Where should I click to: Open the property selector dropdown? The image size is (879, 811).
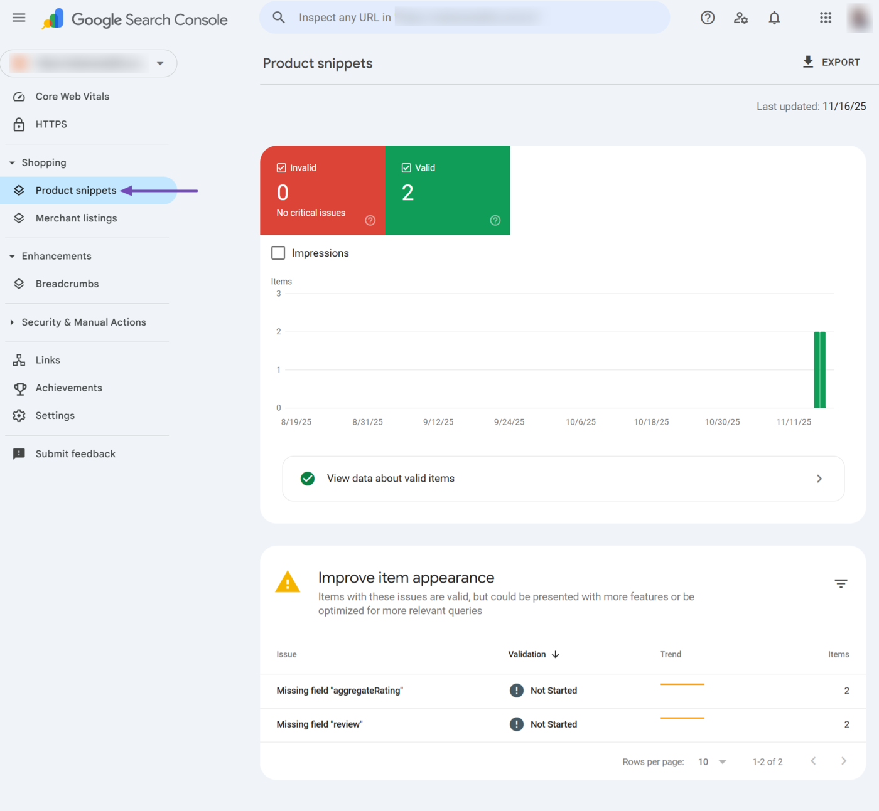click(160, 63)
